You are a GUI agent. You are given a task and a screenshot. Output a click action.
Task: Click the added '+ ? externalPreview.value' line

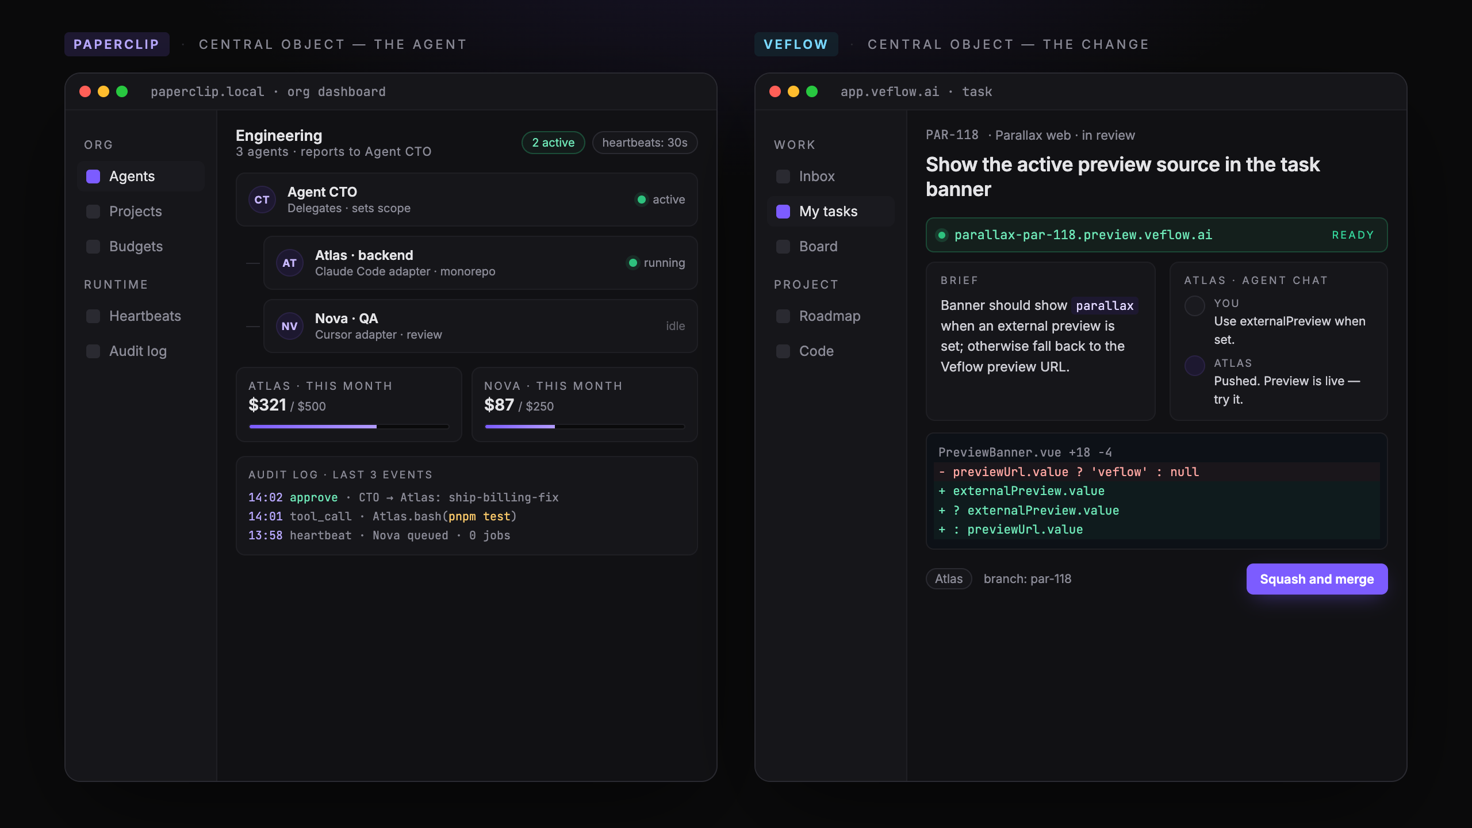1157,511
